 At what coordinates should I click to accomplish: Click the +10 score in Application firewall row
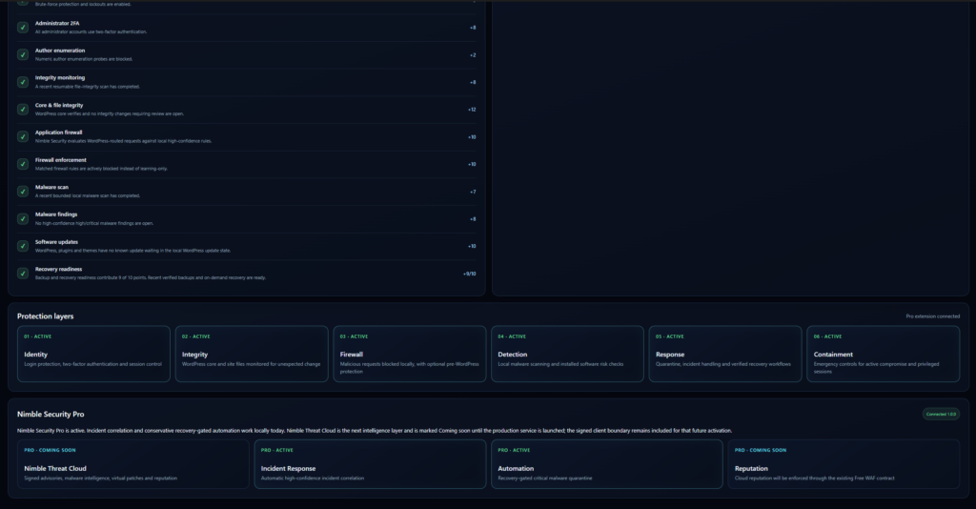[x=472, y=137]
